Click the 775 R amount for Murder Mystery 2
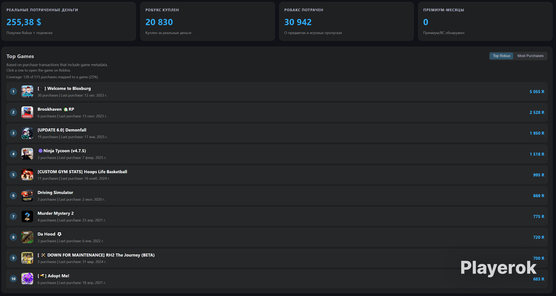Image resolution: width=556 pixels, height=296 pixels. coord(539,217)
